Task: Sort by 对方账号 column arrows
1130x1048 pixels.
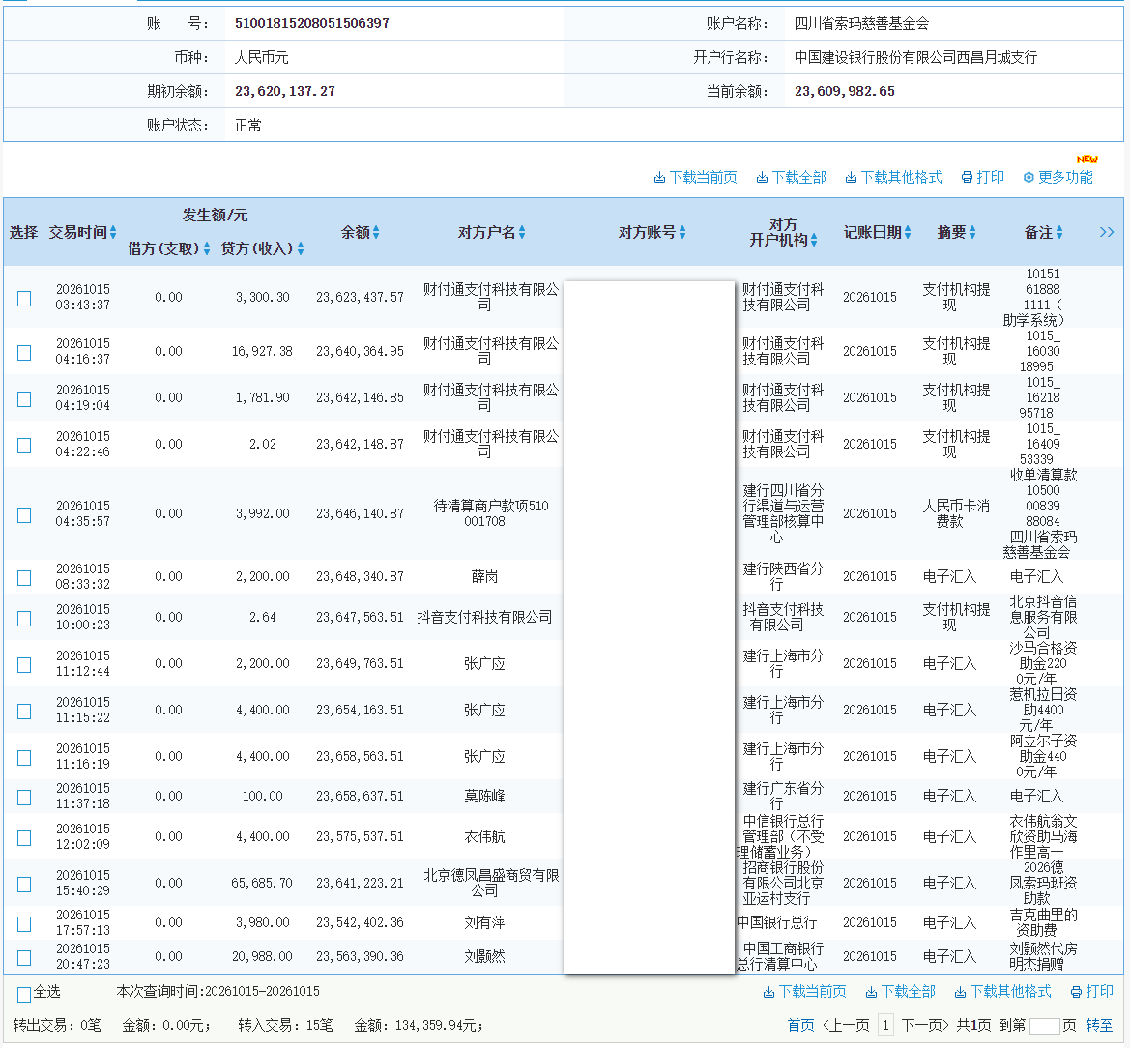Action: pos(682,232)
